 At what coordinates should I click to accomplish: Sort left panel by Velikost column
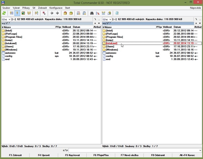[x=66, y=27]
